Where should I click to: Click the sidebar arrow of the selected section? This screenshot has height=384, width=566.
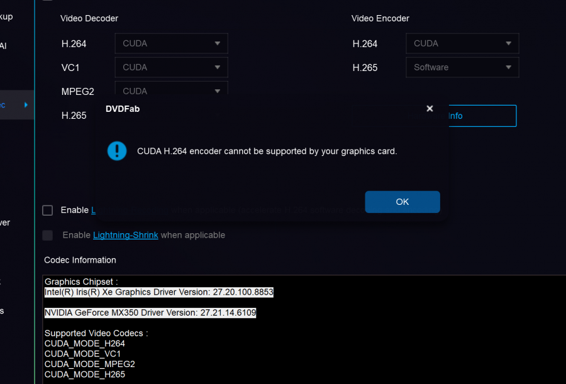tap(26, 105)
